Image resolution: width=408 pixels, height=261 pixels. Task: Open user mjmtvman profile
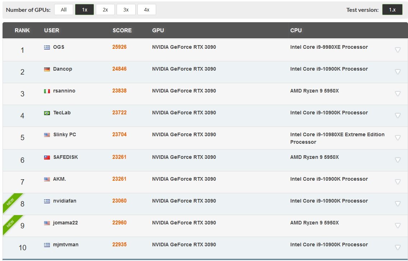[66, 245]
